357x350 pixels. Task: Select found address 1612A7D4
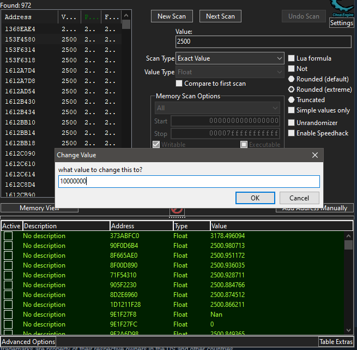[20, 70]
